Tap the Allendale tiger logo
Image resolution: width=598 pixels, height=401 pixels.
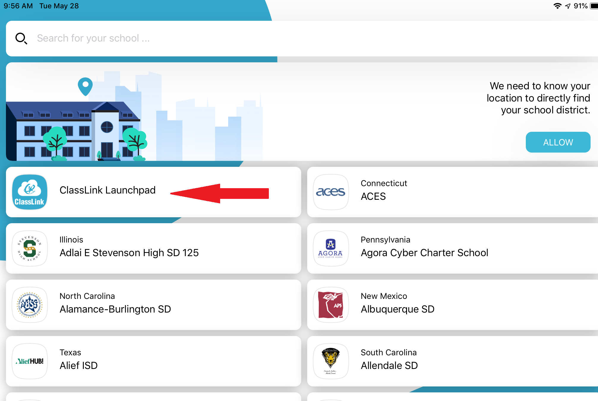click(331, 361)
